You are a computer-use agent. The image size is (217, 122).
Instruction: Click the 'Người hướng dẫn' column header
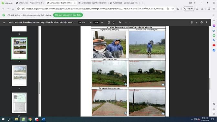coord(109,30)
